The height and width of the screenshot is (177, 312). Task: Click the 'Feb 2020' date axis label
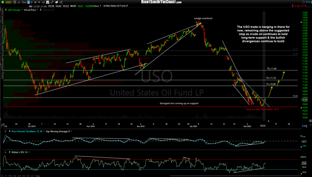tap(247, 127)
